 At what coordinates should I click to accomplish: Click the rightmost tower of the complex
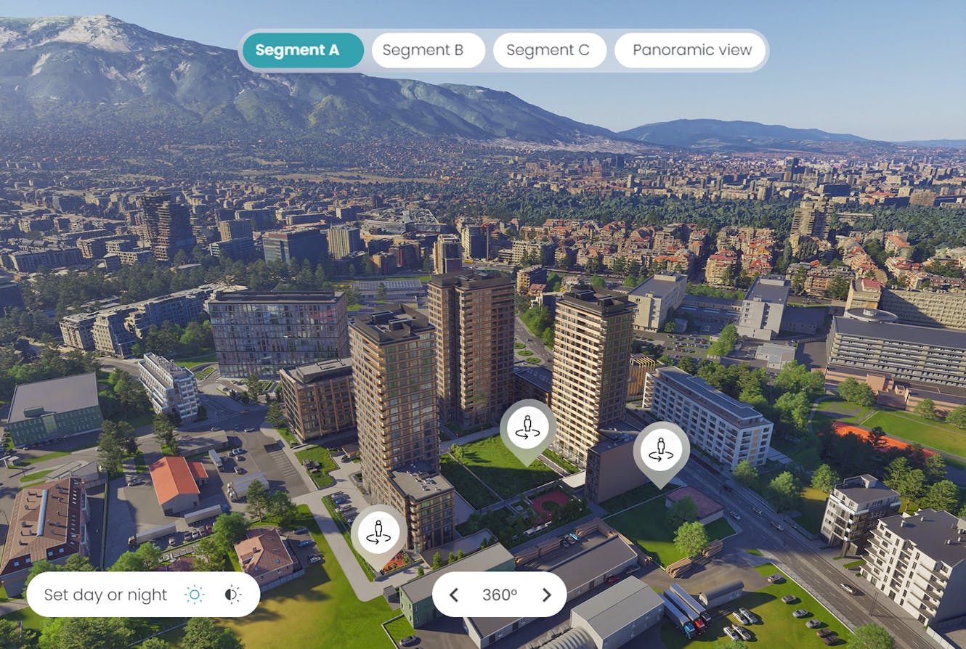click(x=588, y=370)
